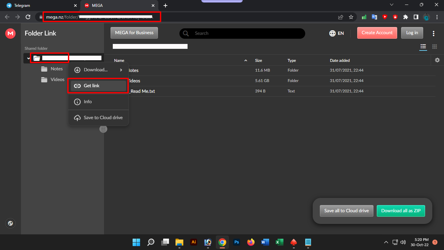The width and height of the screenshot is (444, 250).
Task: Open the volume speaker tray icon
Action: pos(403,242)
